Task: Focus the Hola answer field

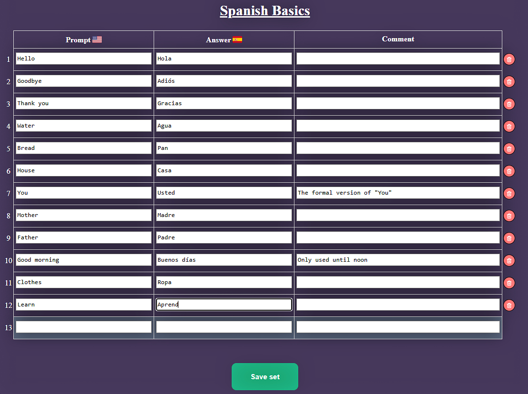Action: (224, 59)
